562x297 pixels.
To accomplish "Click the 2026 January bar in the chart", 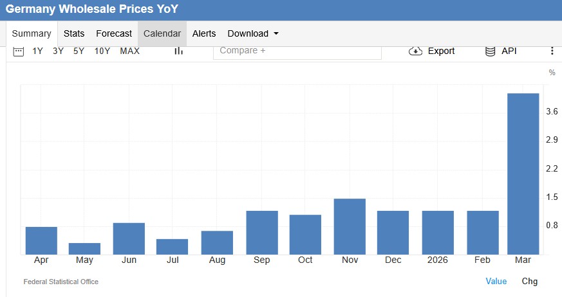I will coord(438,233).
